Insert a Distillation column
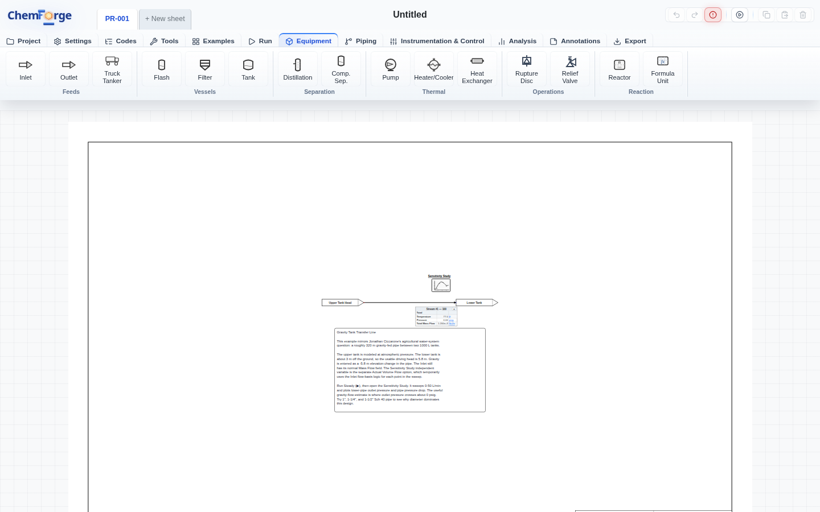Image resolution: width=820 pixels, height=512 pixels. [x=298, y=69]
